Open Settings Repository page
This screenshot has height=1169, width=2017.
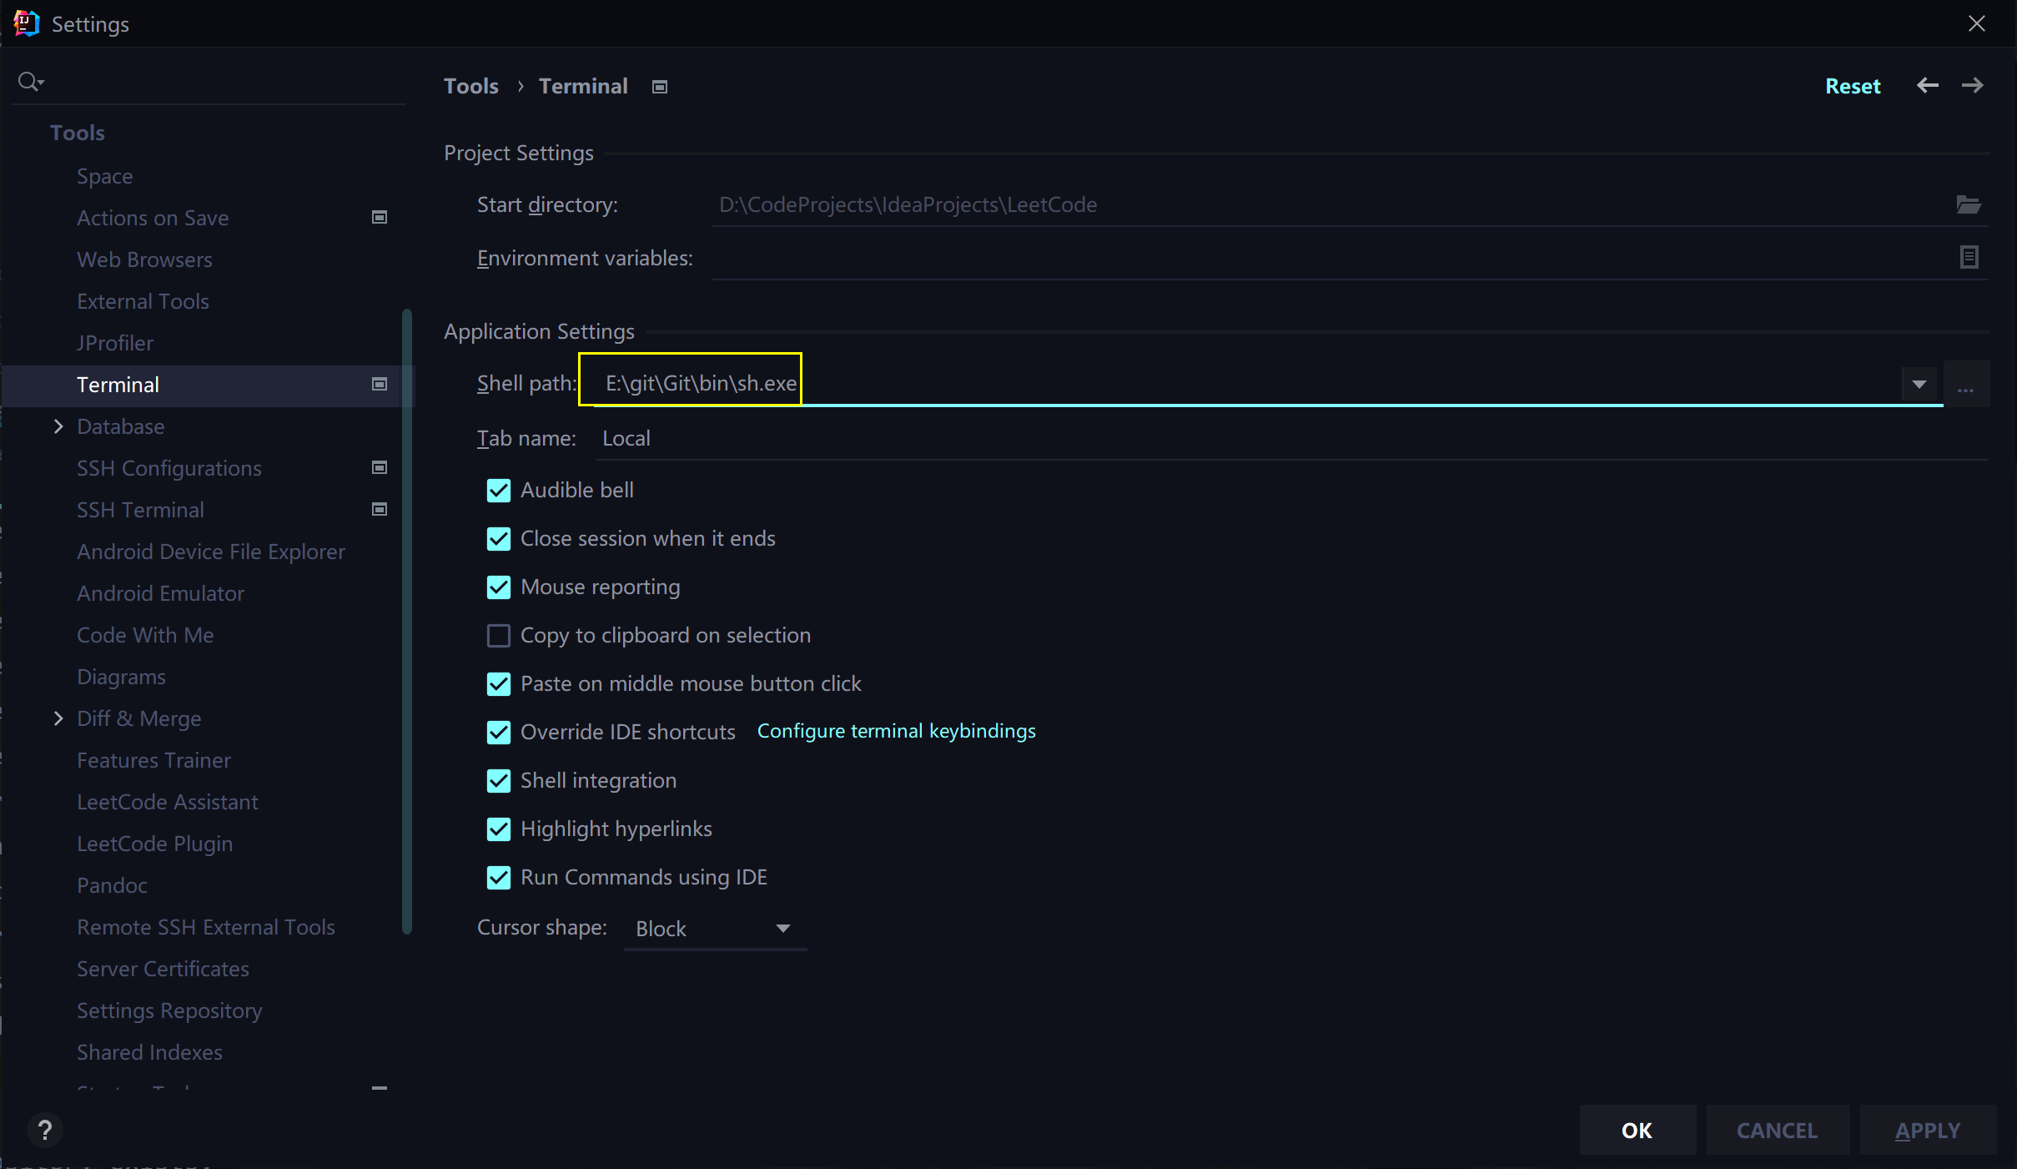click(x=169, y=1010)
